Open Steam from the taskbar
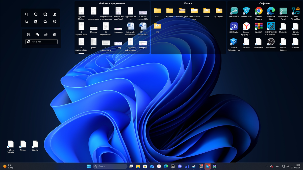Image resolution: width=303 pixels, height=170 pixels. [194, 166]
